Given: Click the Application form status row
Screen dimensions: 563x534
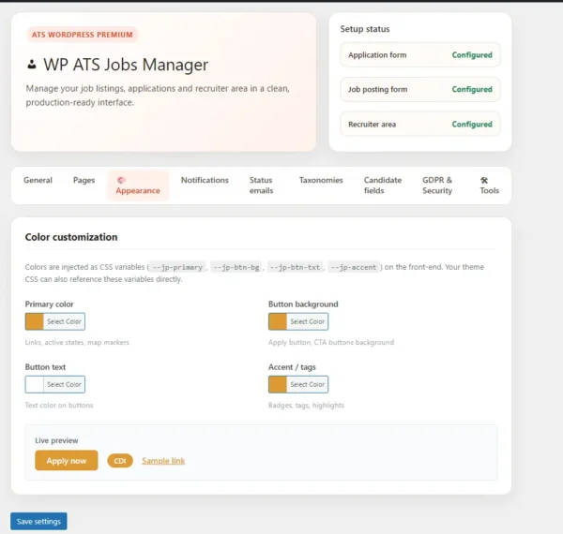Looking at the screenshot, I should pos(420,55).
